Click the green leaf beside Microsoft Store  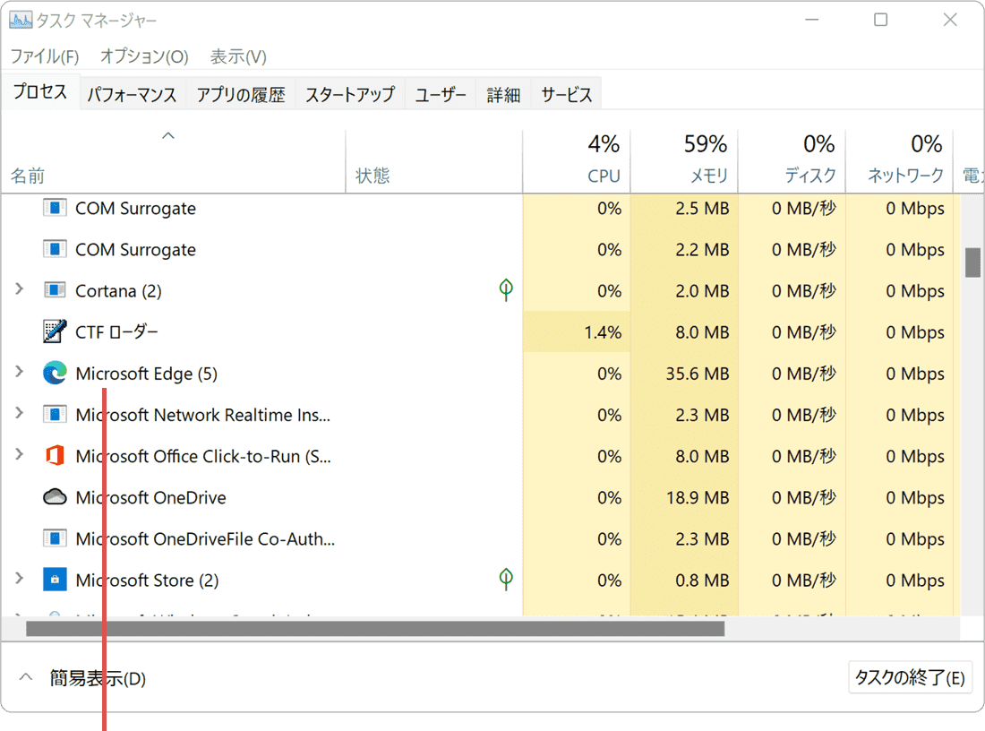[505, 580]
